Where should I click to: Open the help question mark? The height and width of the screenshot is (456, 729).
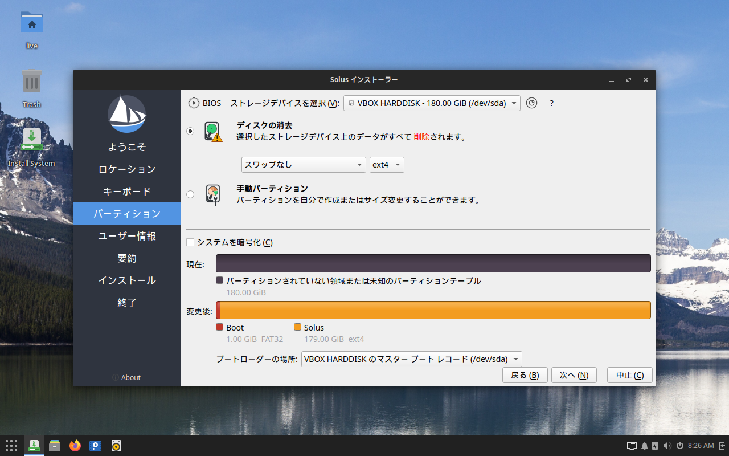point(551,103)
